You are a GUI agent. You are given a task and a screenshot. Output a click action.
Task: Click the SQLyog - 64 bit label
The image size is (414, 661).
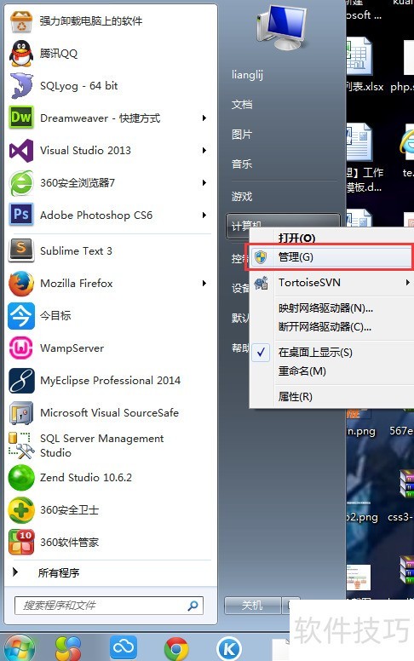(79, 86)
